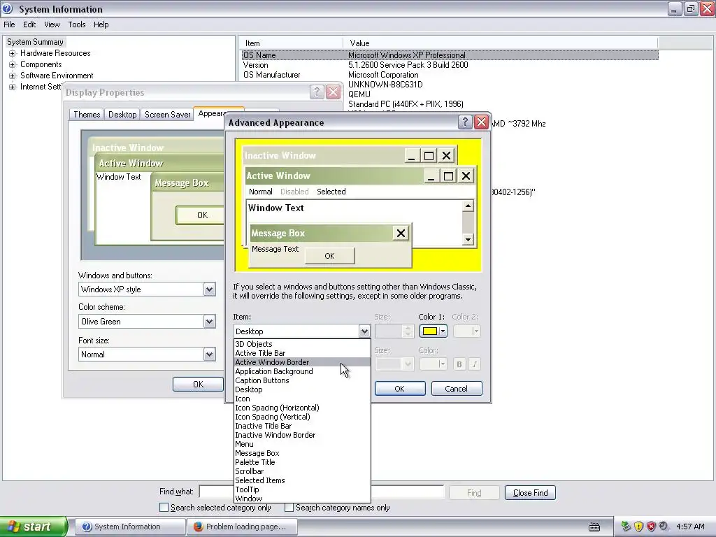Click the red security alert tray icon
Viewport: 716px width, 537px height.
651,527
